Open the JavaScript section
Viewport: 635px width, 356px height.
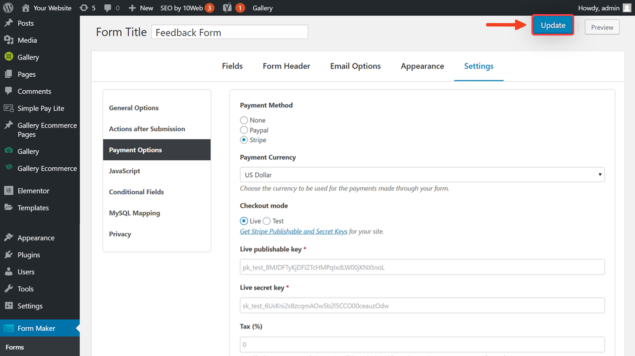click(x=157, y=171)
